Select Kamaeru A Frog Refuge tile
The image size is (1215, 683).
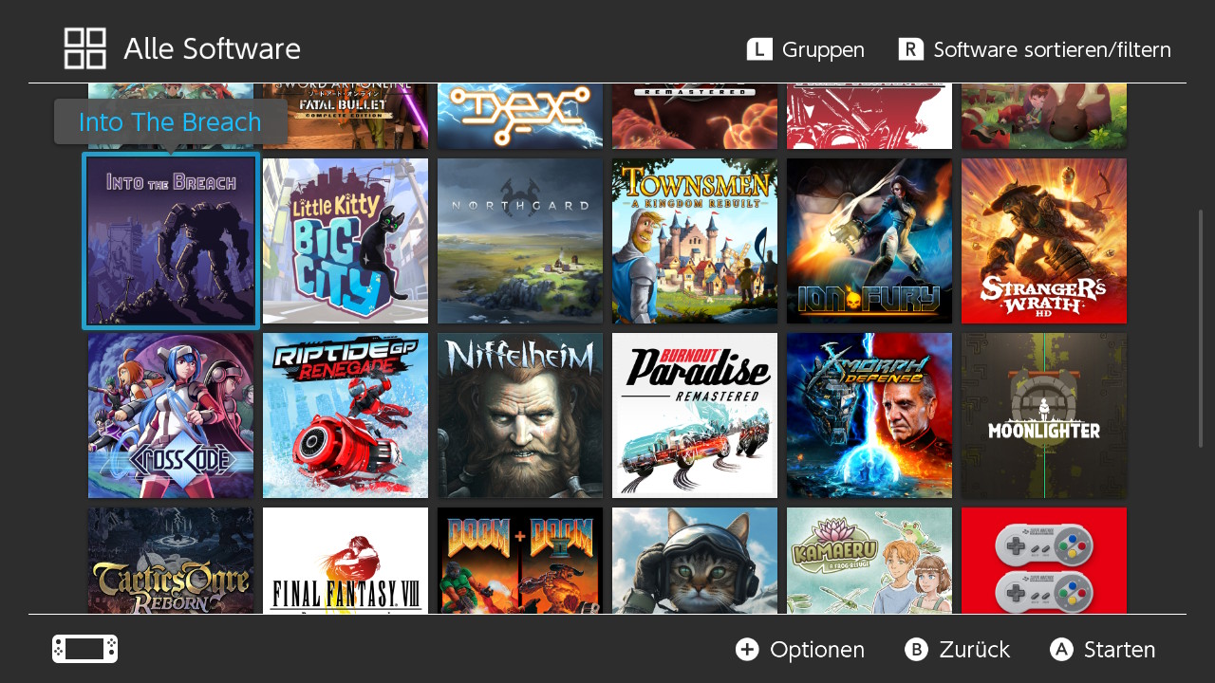click(x=869, y=561)
